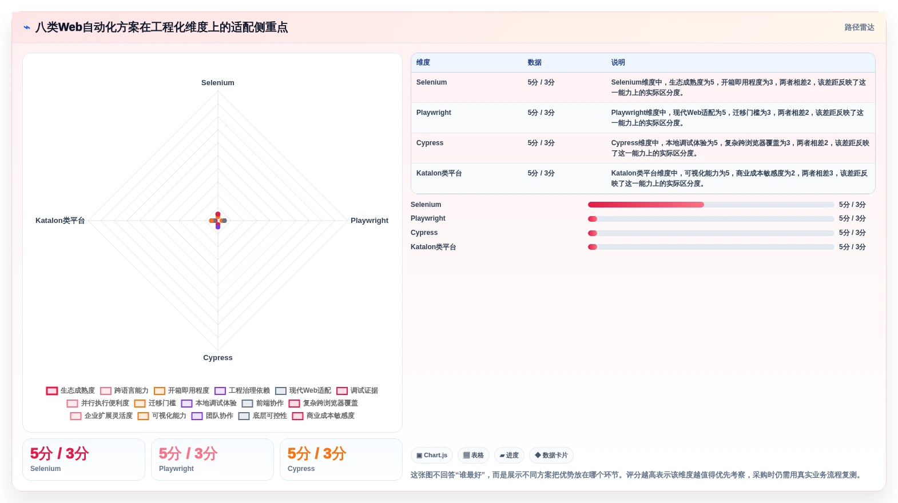
Task: Click the page title heading
Action: [x=162, y=27]
